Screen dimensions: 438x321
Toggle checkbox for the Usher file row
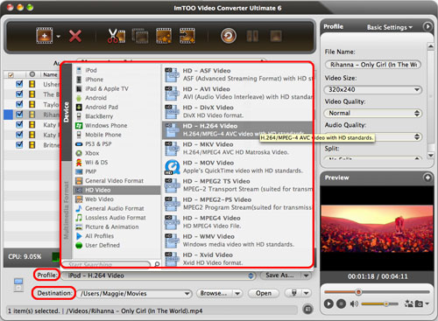pos(19,84)
